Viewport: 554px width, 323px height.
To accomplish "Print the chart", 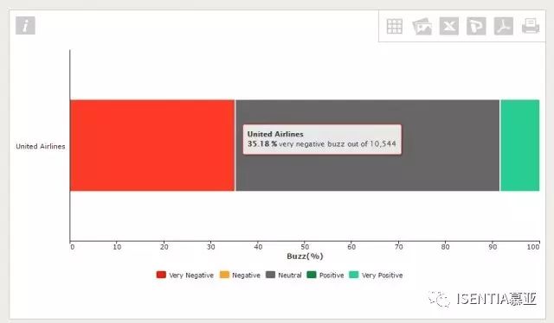I will [x=531, y=26].
